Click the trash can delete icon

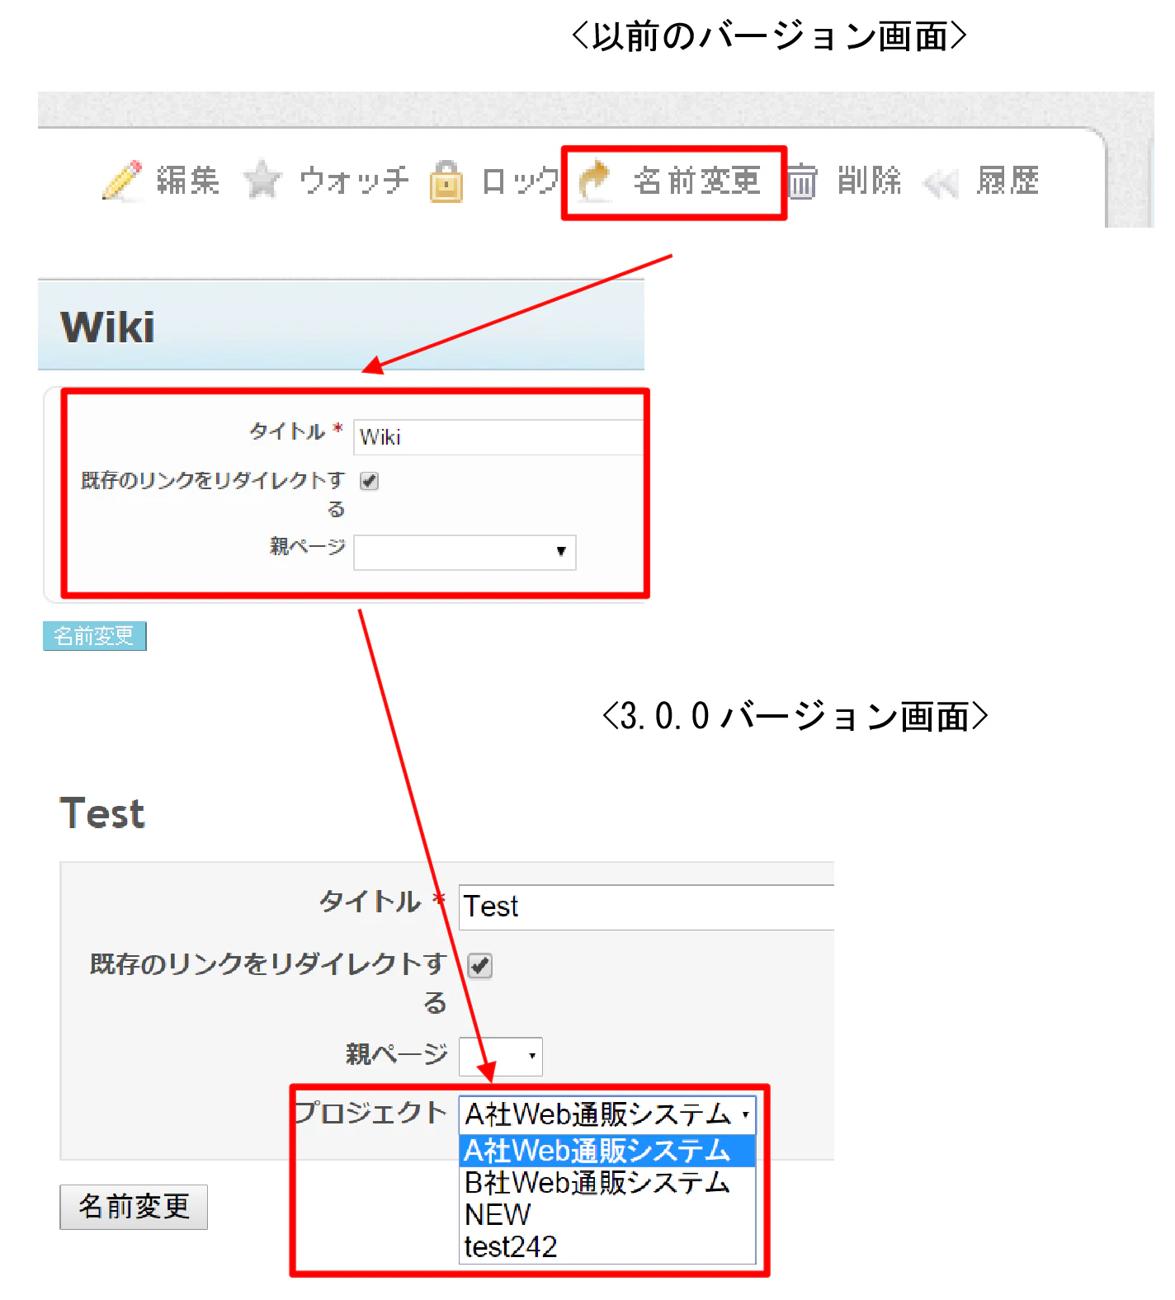coord(801,181)
